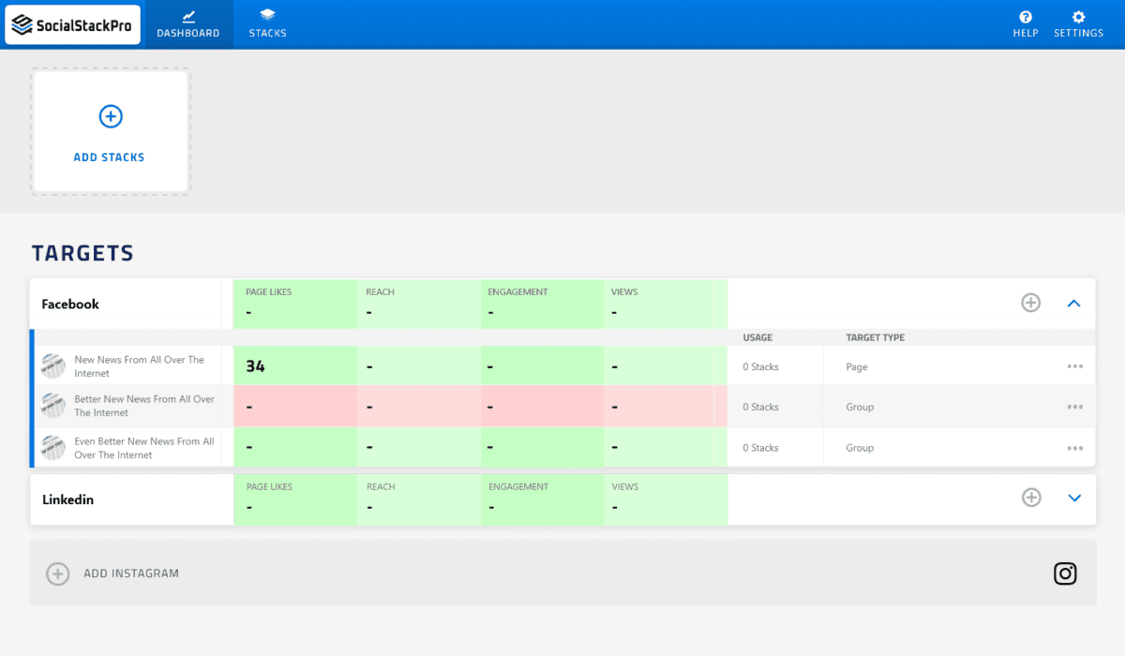Select Even Better New News target name
Image resolution: width=1125 pixels, height=656 pixels.
tap(143, 448)
